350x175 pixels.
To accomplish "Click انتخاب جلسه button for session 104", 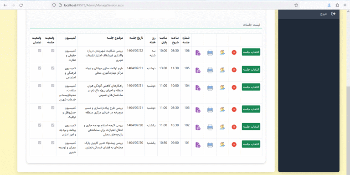I will (251, 87).
